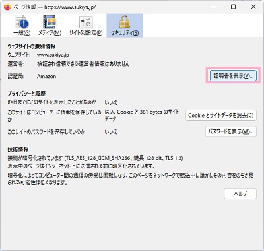Click the 認証局: label
This screenshot has height=251, width=264.
16,76
